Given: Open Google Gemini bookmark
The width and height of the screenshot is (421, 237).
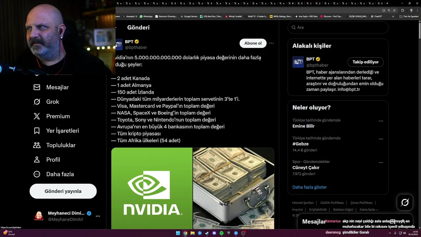Looking at the screenshot, I should coord(189,16).
